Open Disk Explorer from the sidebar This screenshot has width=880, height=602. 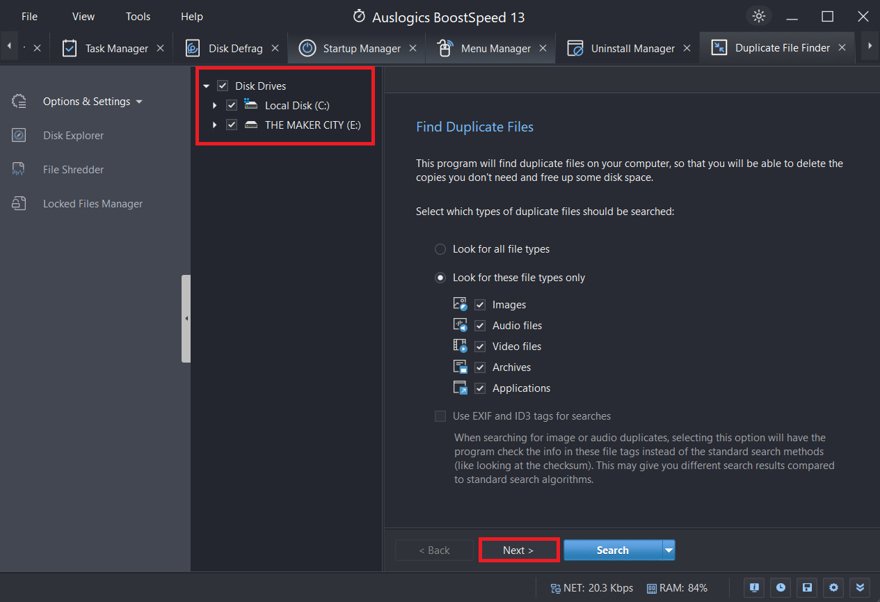coord(73,136)
